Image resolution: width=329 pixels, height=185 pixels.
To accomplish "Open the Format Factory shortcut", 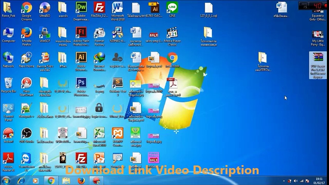I will (x=99, y=36).
